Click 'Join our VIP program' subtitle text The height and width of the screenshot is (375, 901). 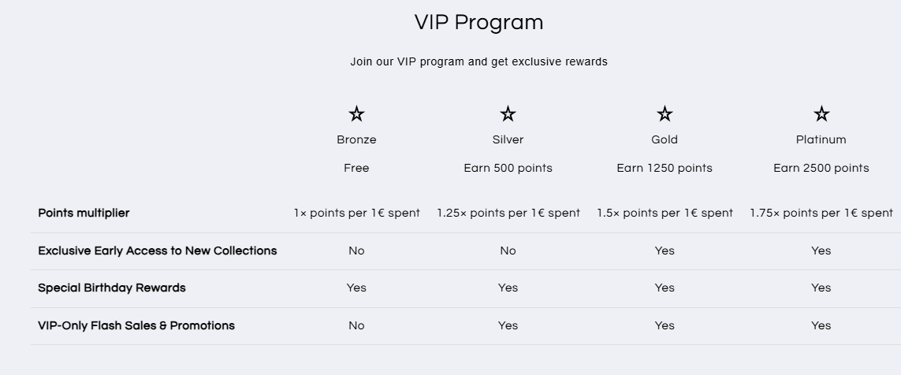[478, 61]
